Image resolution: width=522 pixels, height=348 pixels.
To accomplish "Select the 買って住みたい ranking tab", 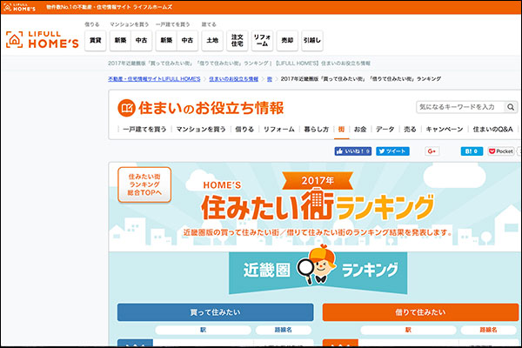I will (215, 312).
